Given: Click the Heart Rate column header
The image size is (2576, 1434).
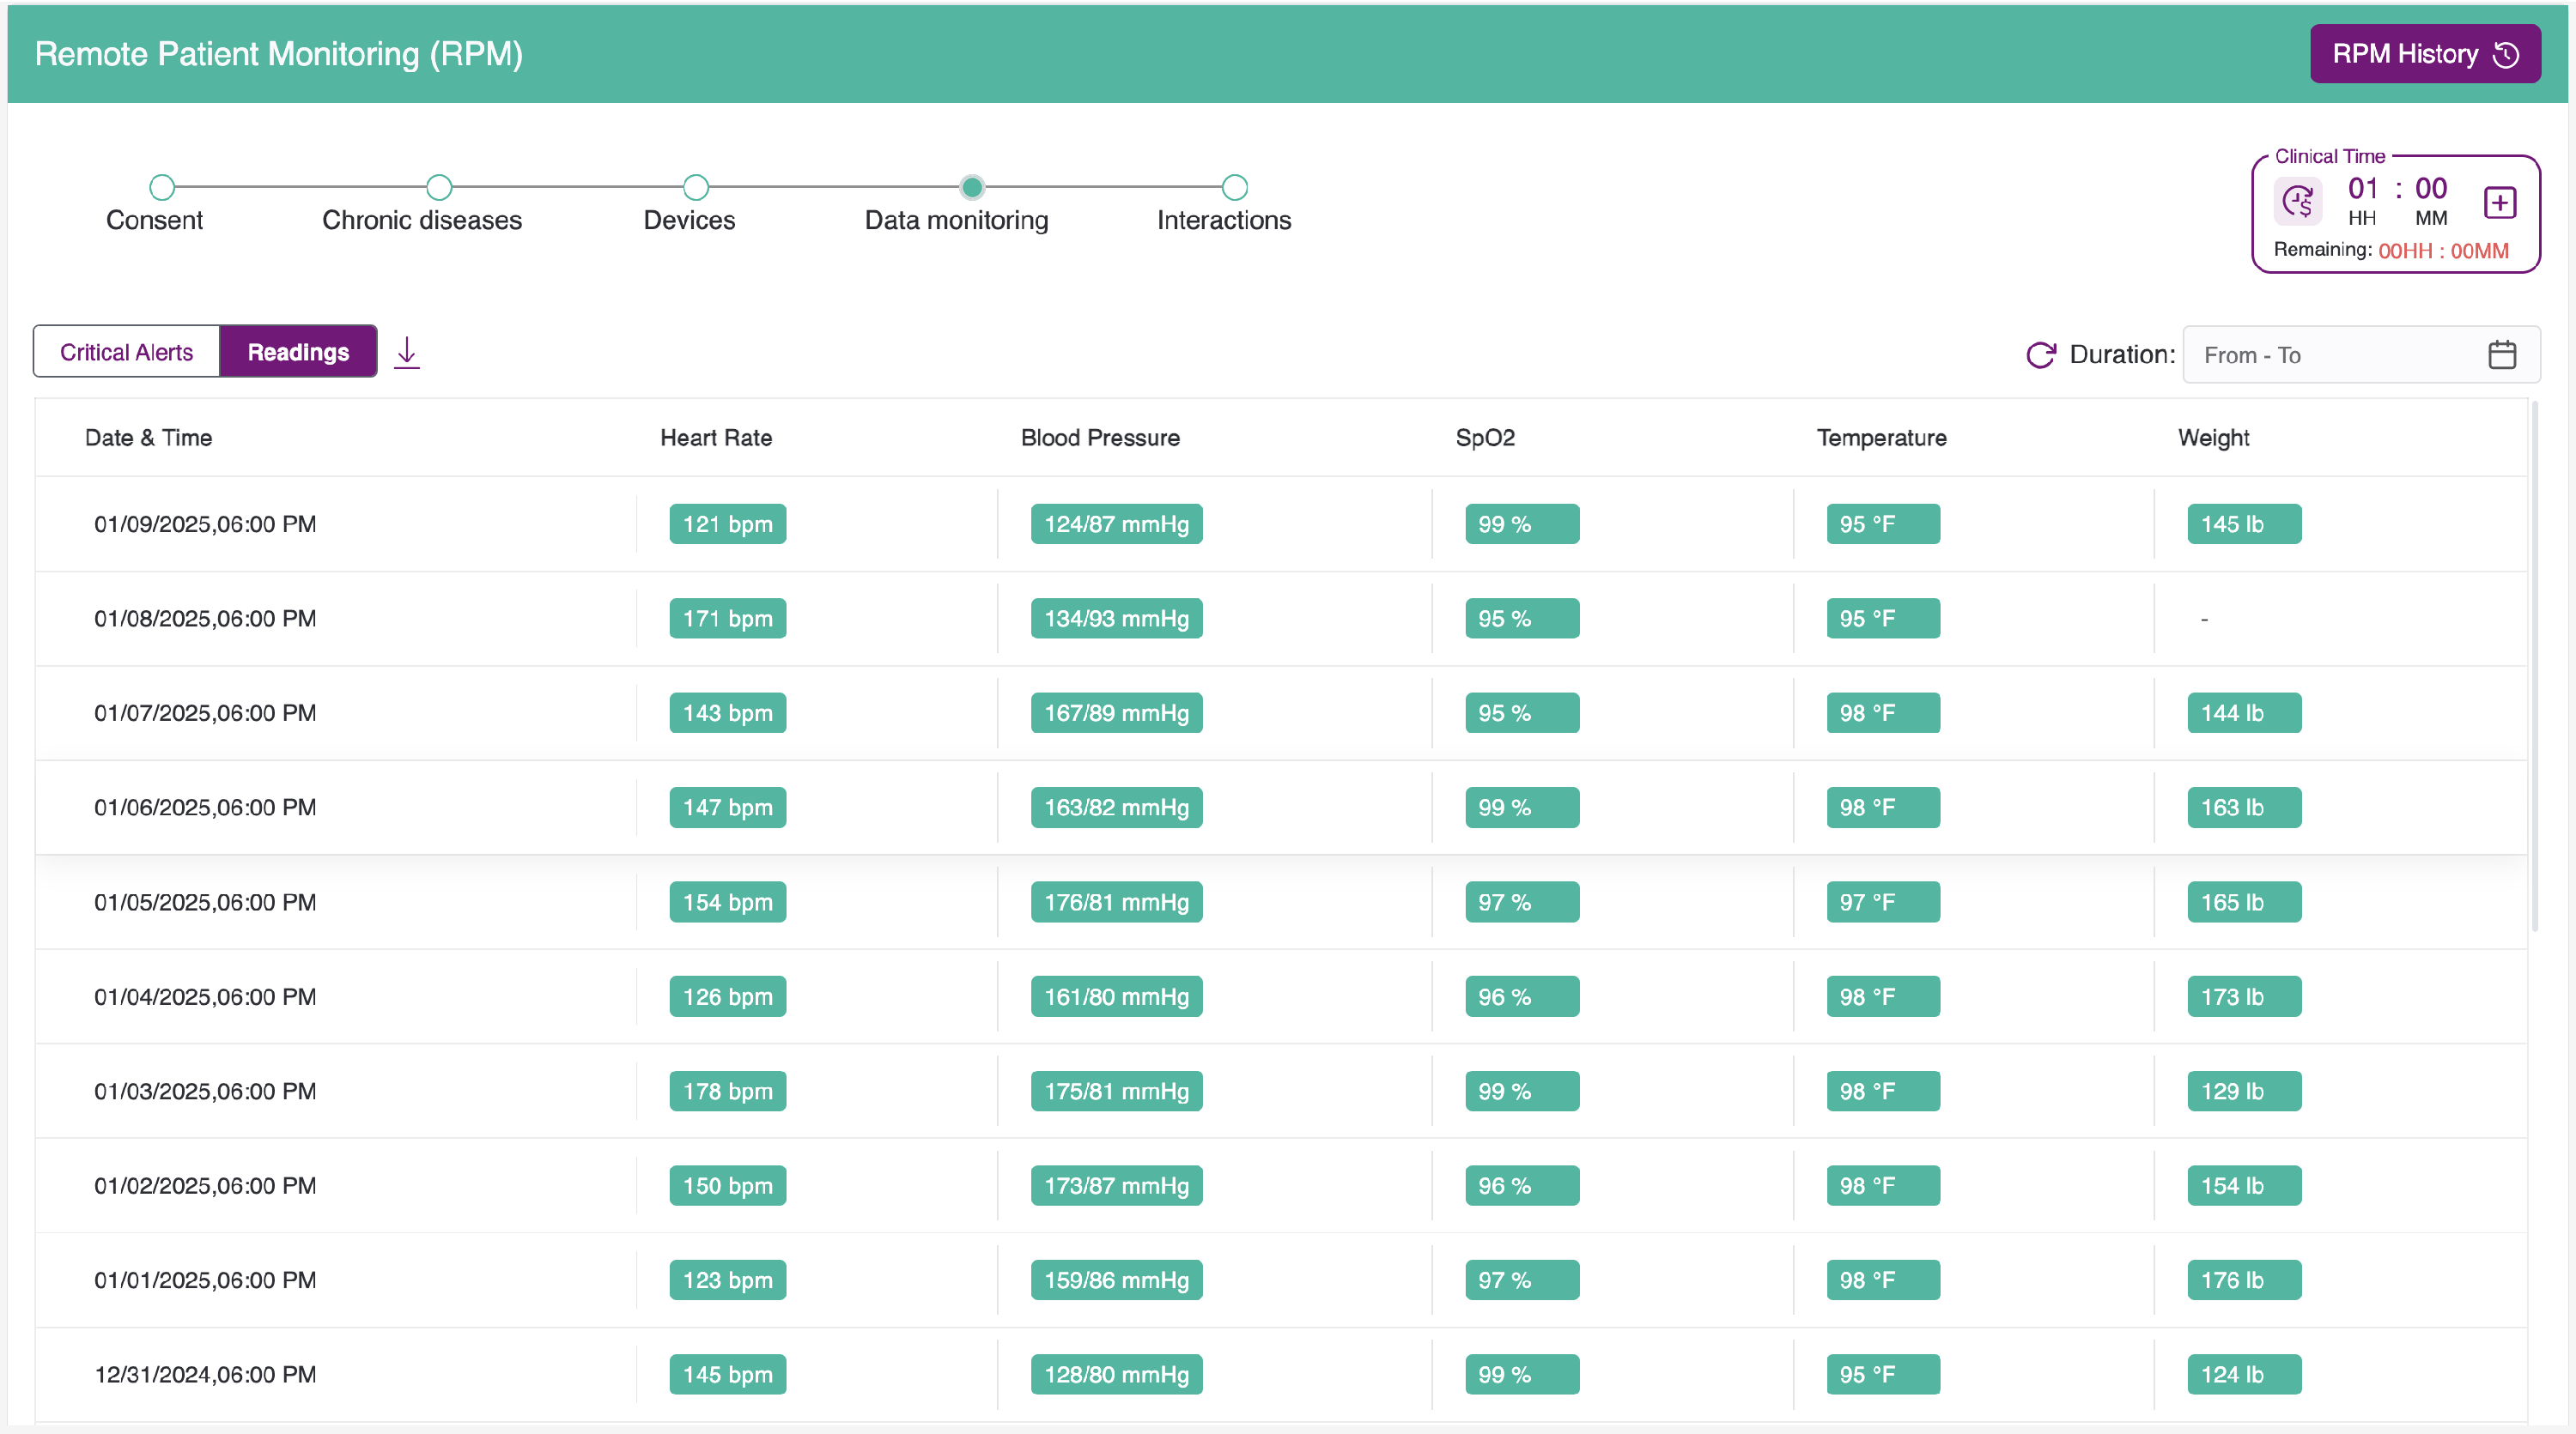Looking at the screenshot, I should pyautogui.click(x=715, y=438).
